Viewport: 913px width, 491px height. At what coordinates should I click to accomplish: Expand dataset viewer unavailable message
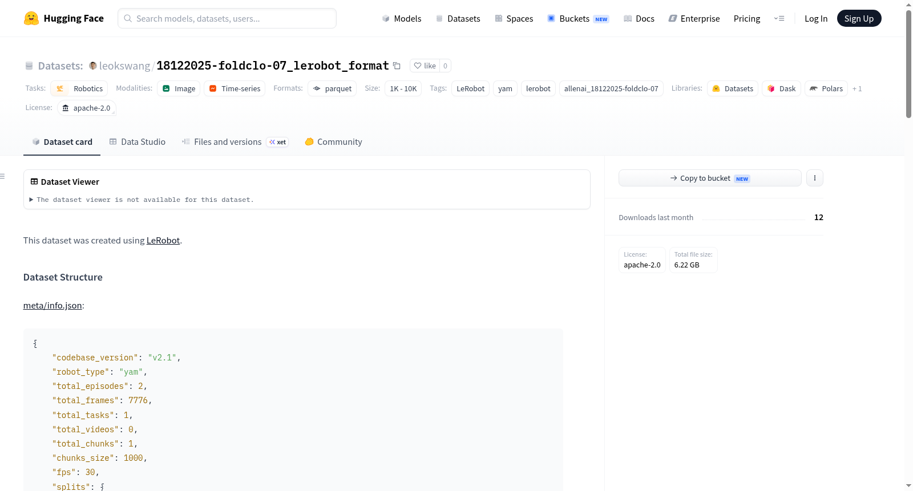pos(142,200)
